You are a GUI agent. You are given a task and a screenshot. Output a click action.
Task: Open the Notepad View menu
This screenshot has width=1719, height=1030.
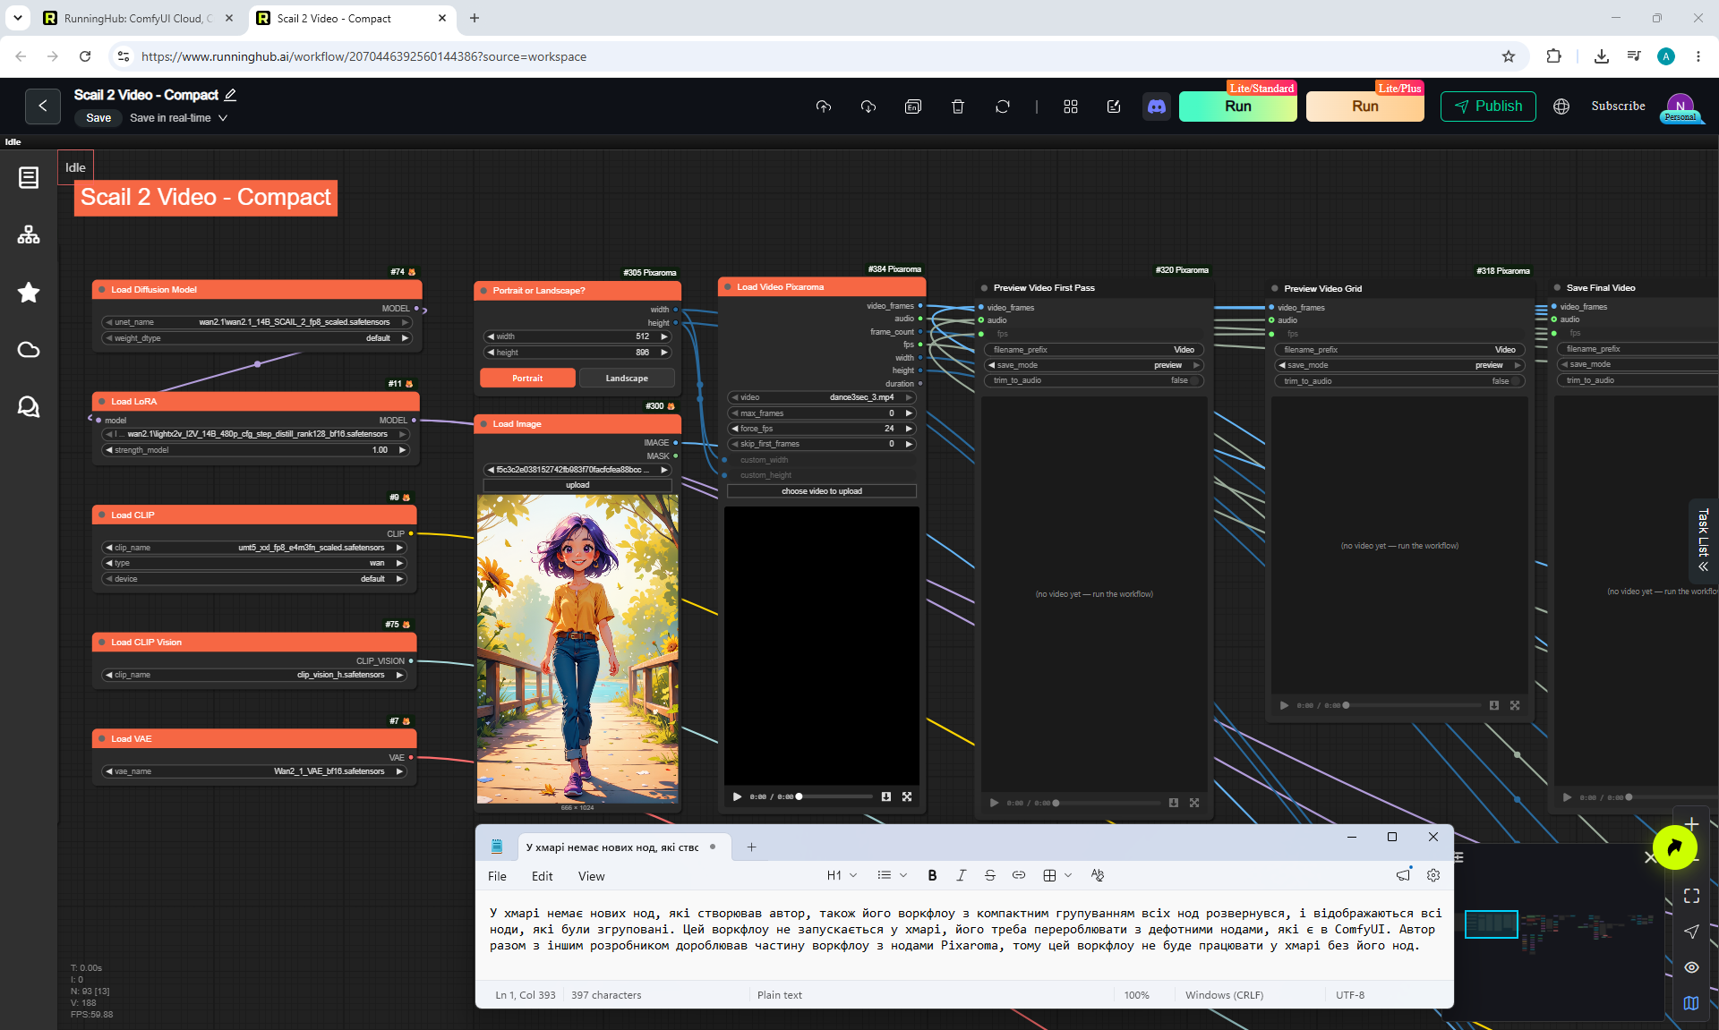(x=591, y=876)
